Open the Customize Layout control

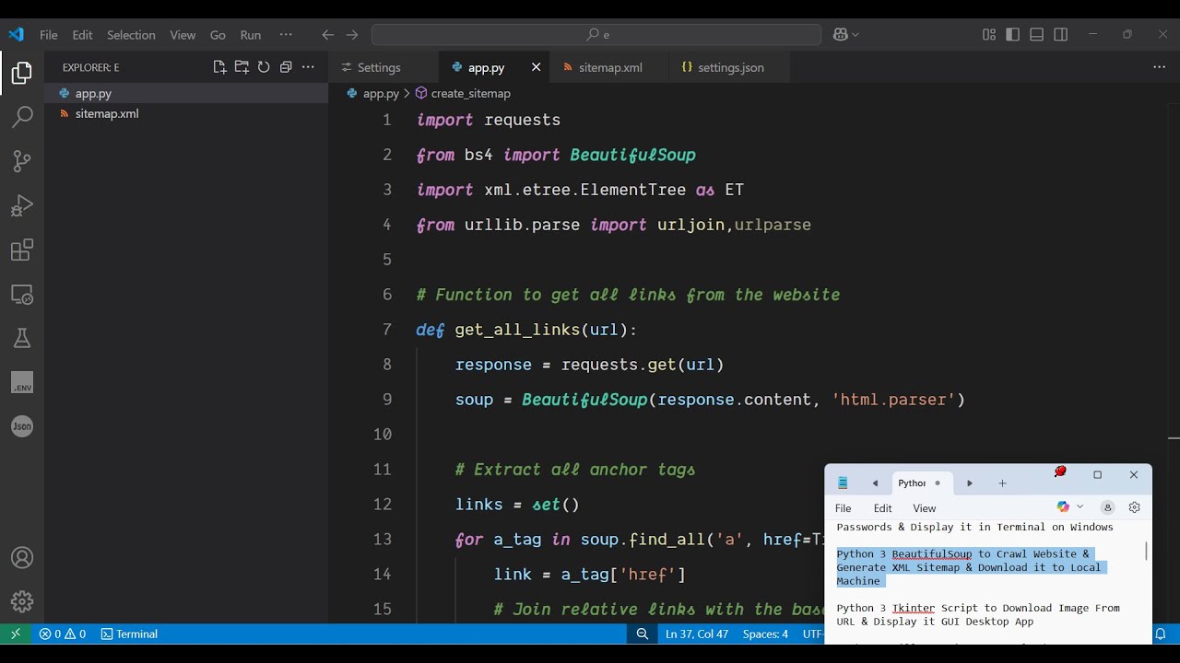coord(989,35)
